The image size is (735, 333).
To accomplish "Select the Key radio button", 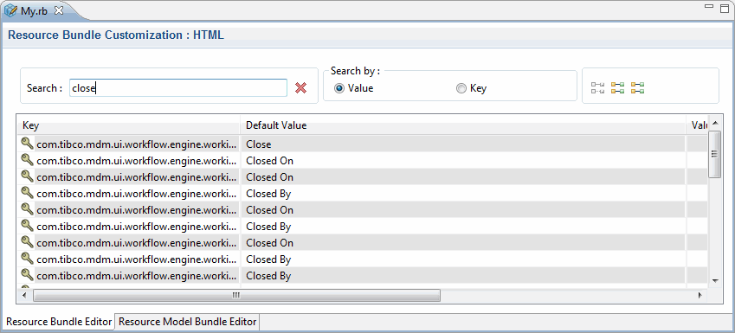I will [x=461, y=88].
